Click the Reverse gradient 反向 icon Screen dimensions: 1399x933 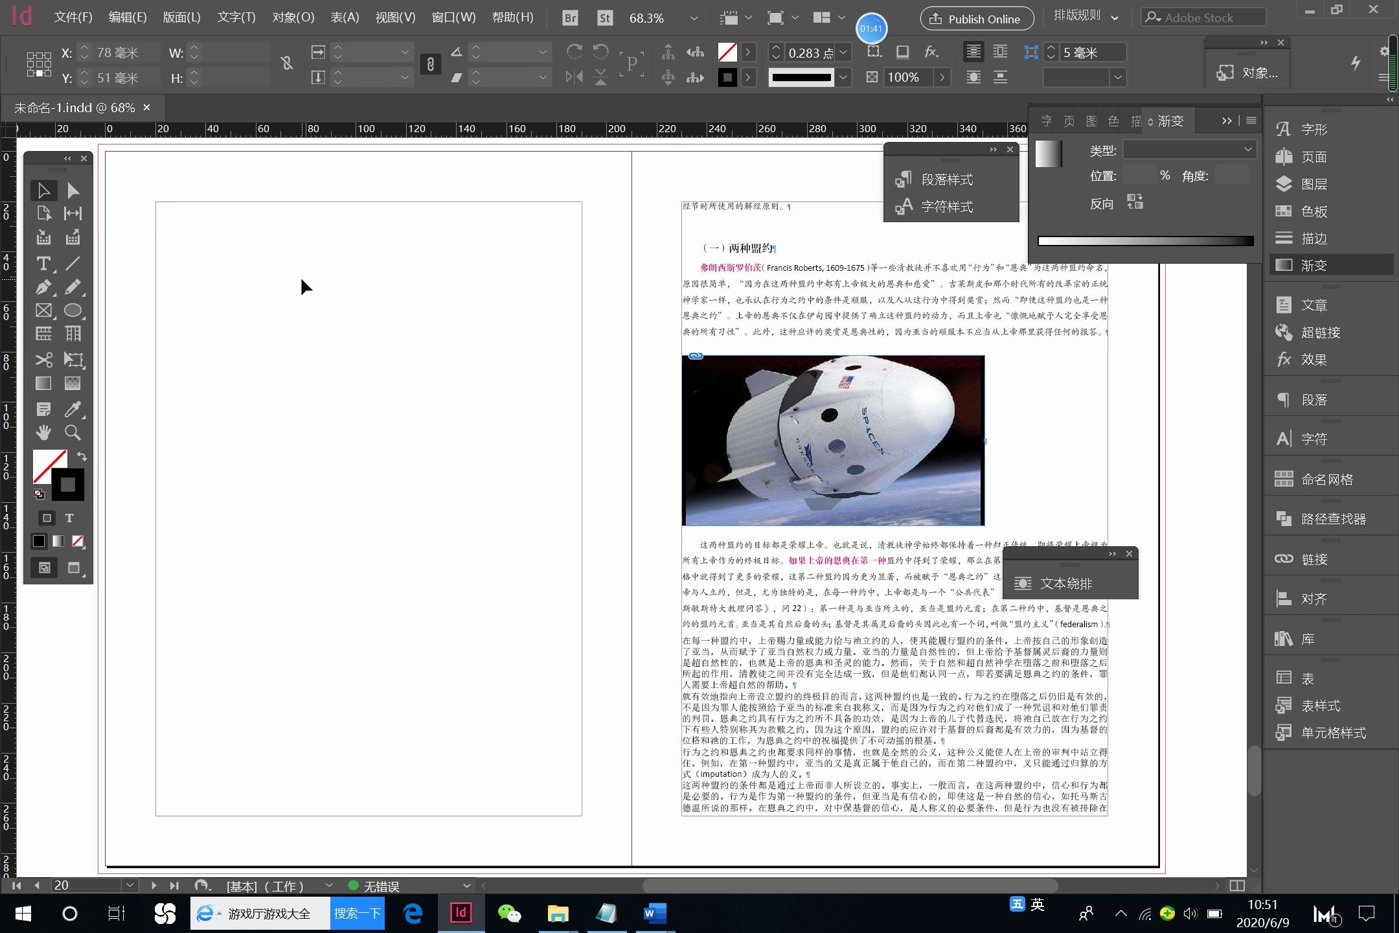coord(1135,202)
